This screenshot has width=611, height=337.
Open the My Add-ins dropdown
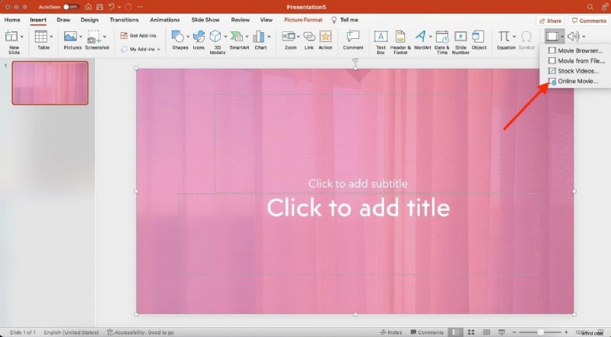click(x=141, y=49)
